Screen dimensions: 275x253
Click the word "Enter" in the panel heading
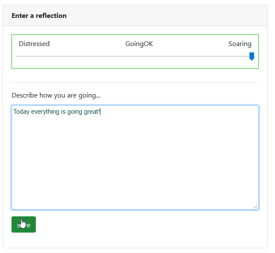(20, 16)
